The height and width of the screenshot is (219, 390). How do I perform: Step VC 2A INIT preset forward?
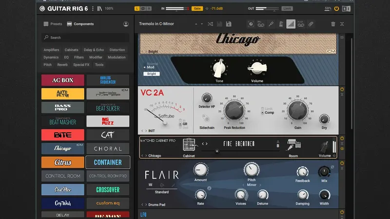(146, 131)
